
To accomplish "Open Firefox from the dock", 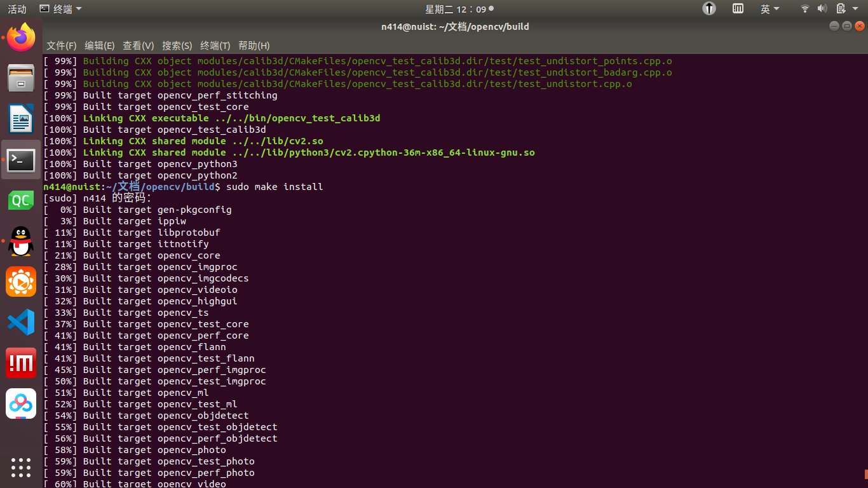I will [21, 37].
